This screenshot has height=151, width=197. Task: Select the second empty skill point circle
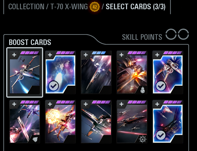pyautogui.click(x=183, y=34)
